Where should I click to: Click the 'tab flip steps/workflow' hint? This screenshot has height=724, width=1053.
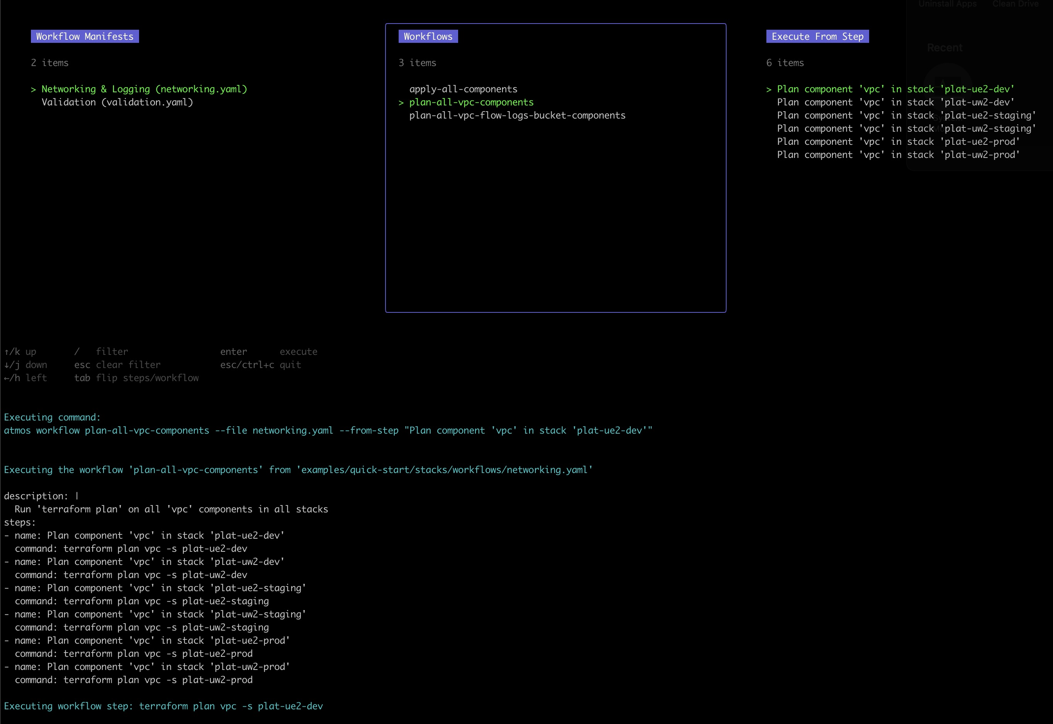tap(136, 378)
